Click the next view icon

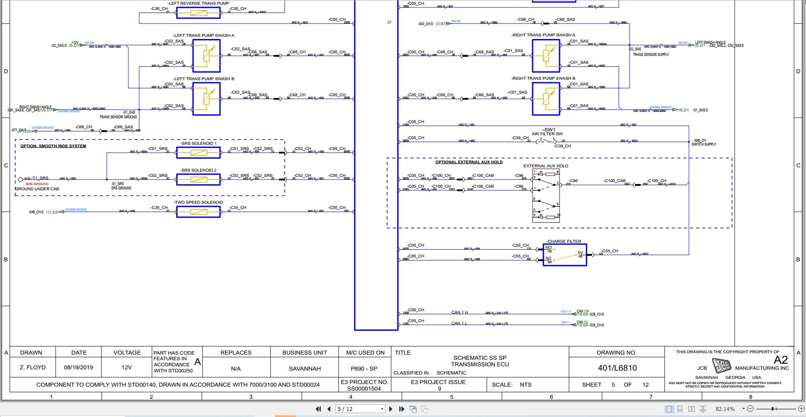pos(424,409)
